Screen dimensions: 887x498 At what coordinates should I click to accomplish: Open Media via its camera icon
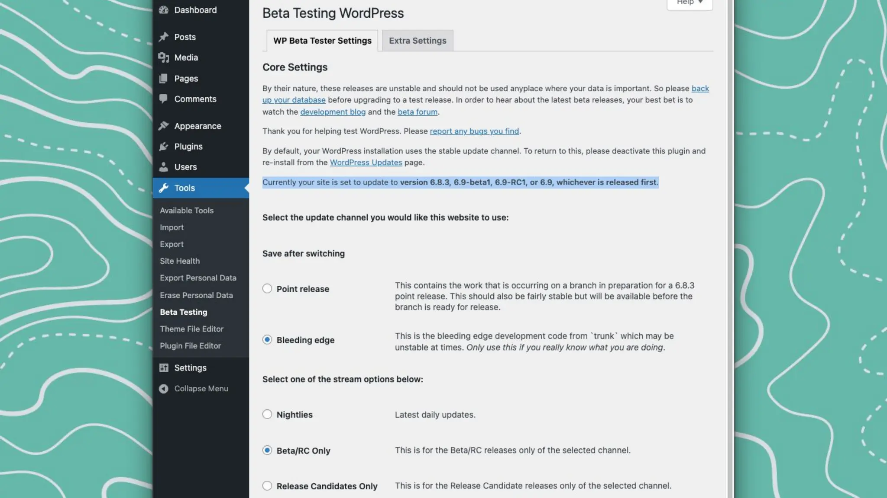coord(163,57)
